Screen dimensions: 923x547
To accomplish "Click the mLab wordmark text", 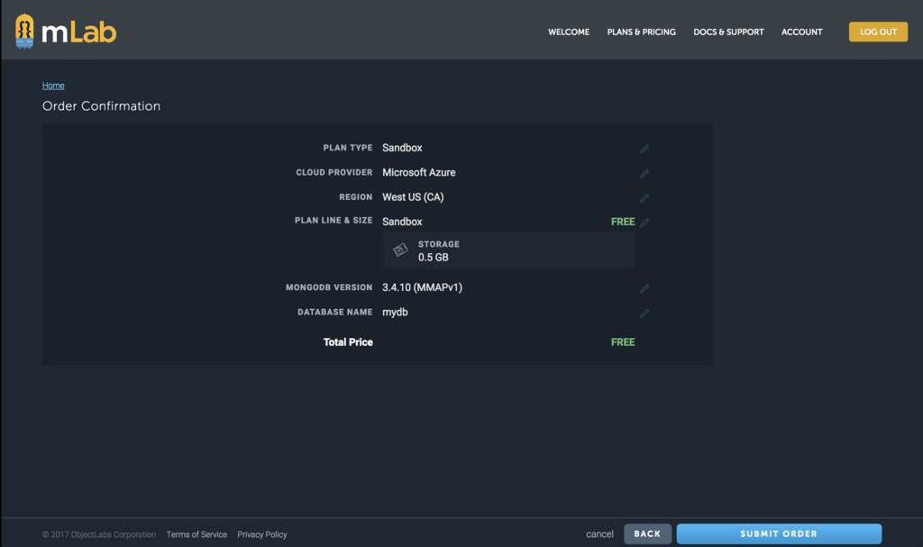I will point(79,32).
